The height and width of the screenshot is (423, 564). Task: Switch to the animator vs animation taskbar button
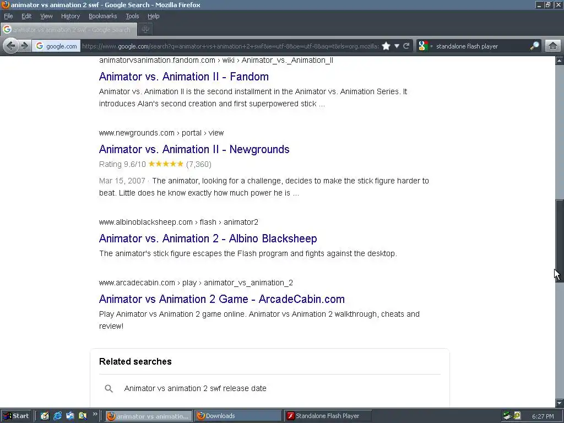[149, 416]
